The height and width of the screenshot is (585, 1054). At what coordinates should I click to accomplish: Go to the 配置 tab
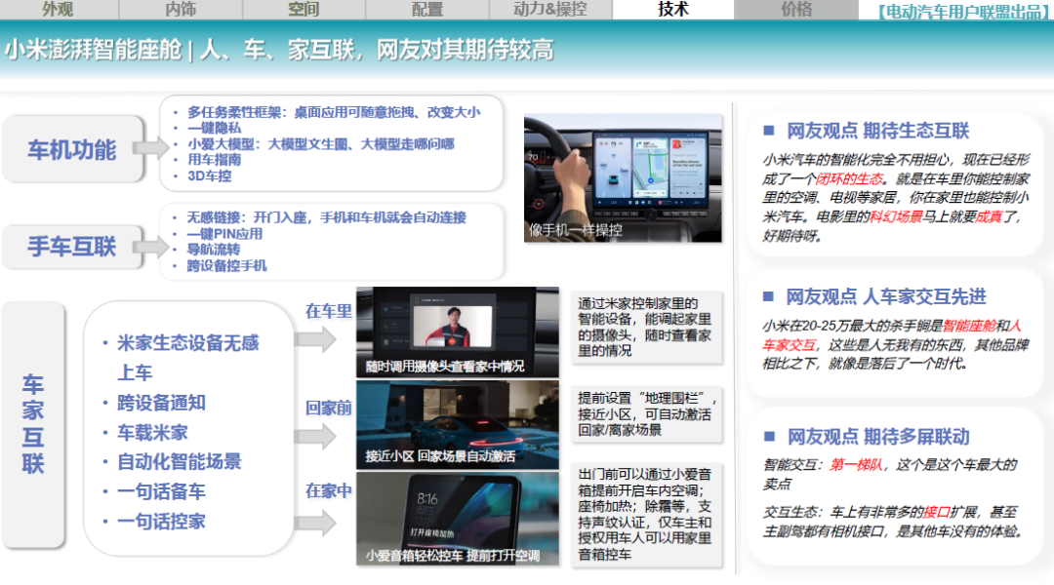427,10
